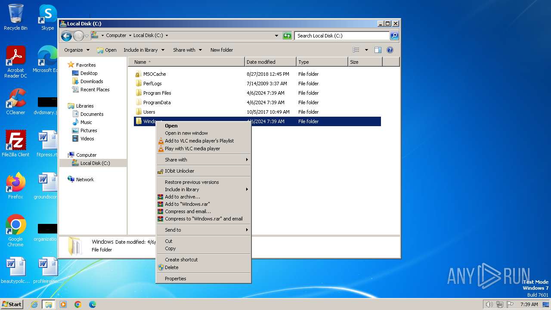Open view options dropdown arrow
Image resolution: width=551 pixels, height=310 pixels.
[366, 50]
